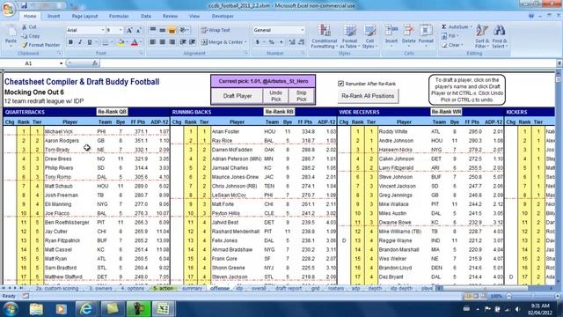Click the Cut scissors icon
This screenshot has height=317, width=563.
[x=25, y=27]
